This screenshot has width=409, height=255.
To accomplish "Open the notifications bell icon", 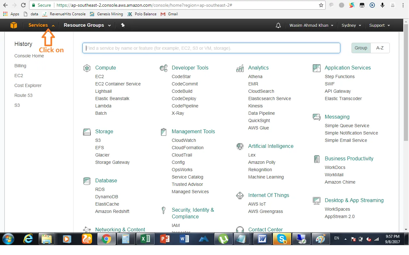I will 278,25.
